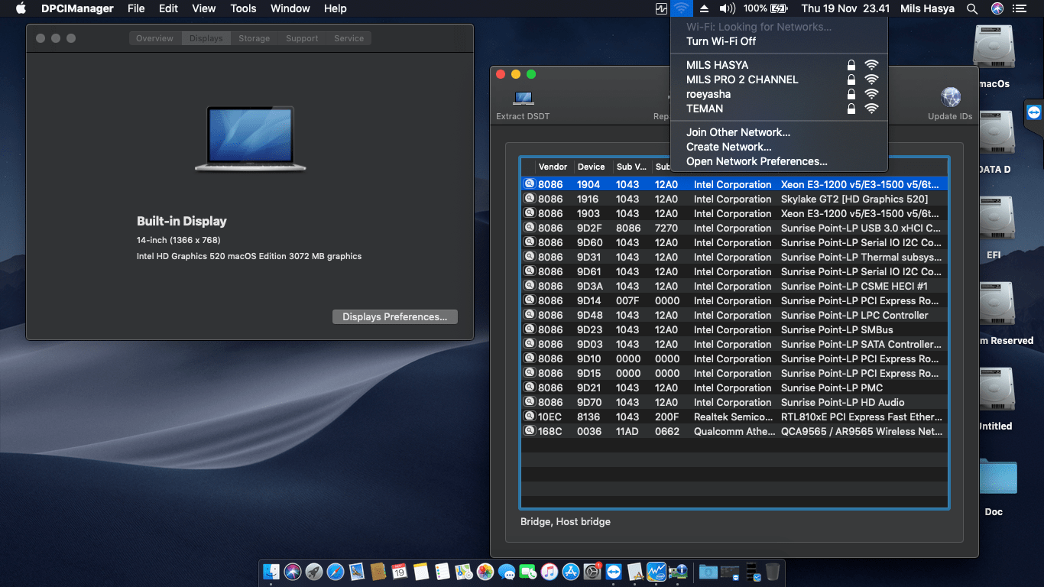Click the Siri icon in the menu bar
Viewport: 1044px width, 587px height.
[997, 8]
